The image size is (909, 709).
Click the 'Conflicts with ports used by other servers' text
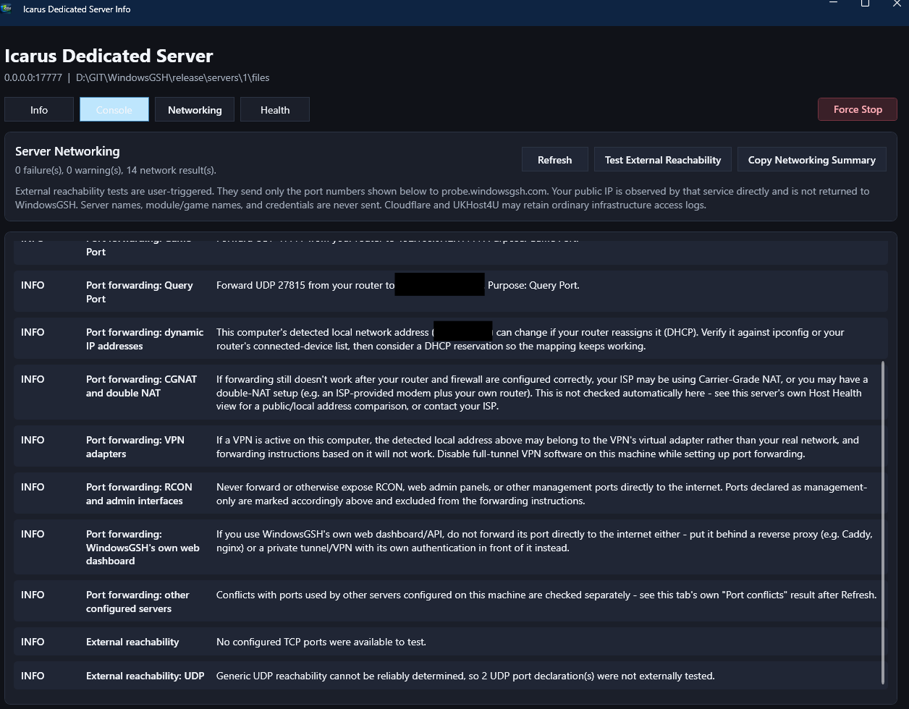point(546,595)
